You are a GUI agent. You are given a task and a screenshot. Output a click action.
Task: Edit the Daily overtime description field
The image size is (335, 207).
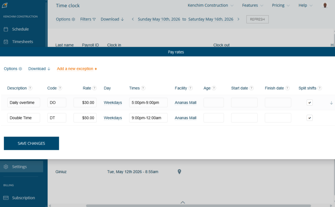click(24, 103)
